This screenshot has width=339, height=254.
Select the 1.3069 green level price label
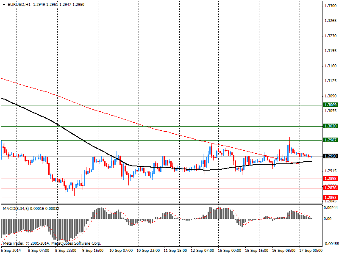click(x=331, y=105)
